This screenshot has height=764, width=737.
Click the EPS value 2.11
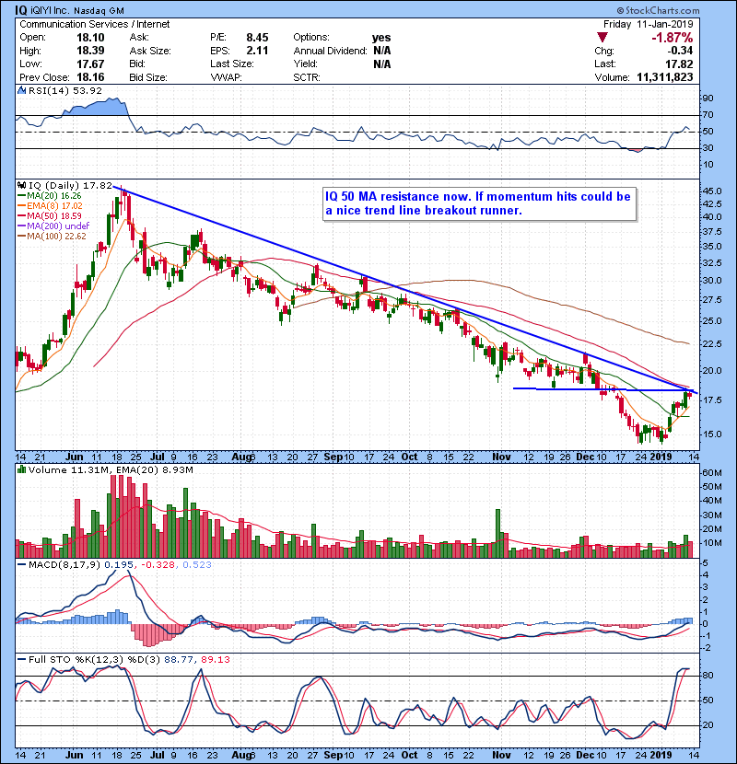point(257,51)
